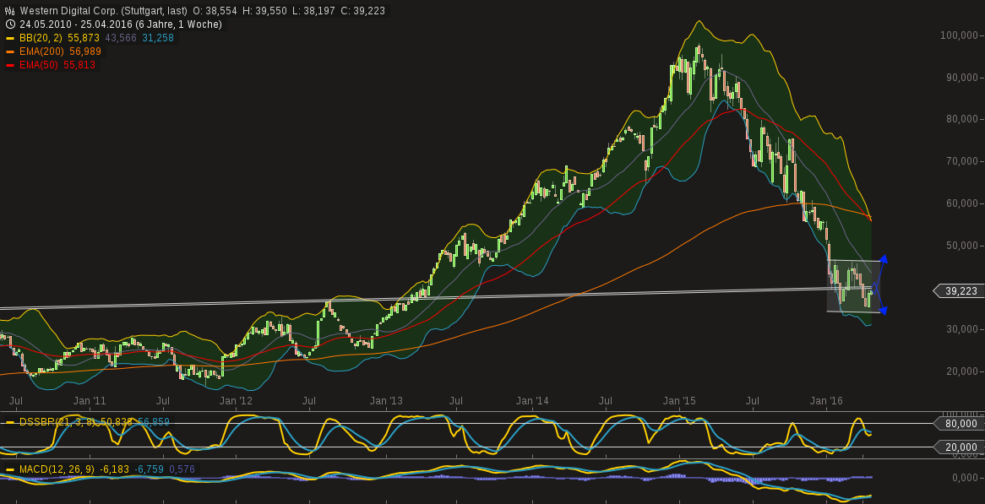The image size is (985, 504).
Task: Click the orange legend marker for EMA(200)
Action: tap(9, 51)
